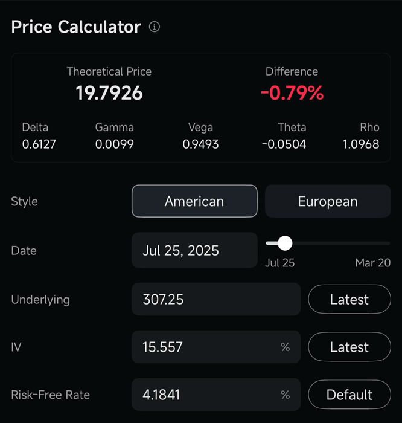The height and width of the screenshot is (423, 402).
Task: Click the Theta value -0.0504
Action: click(284, 144)
